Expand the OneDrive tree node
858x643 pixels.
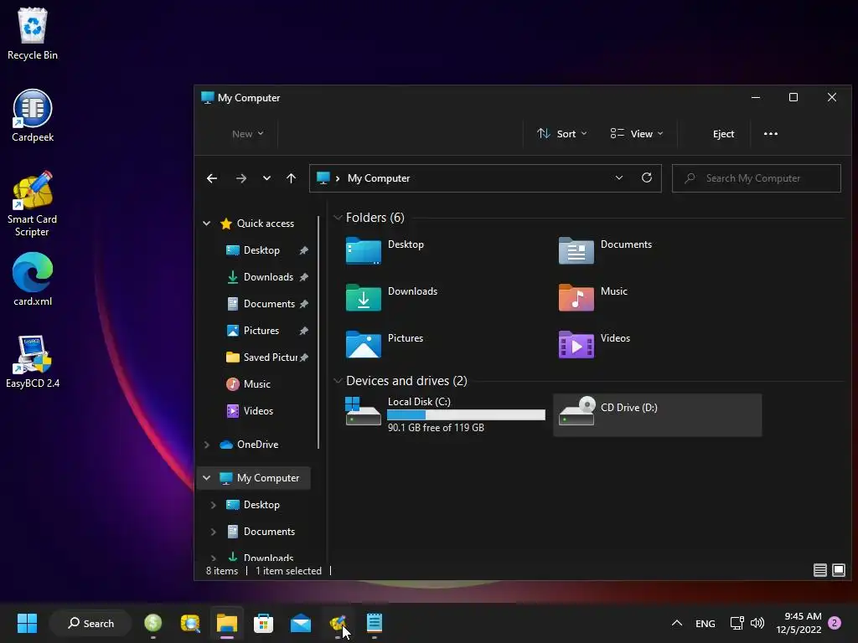206,445
